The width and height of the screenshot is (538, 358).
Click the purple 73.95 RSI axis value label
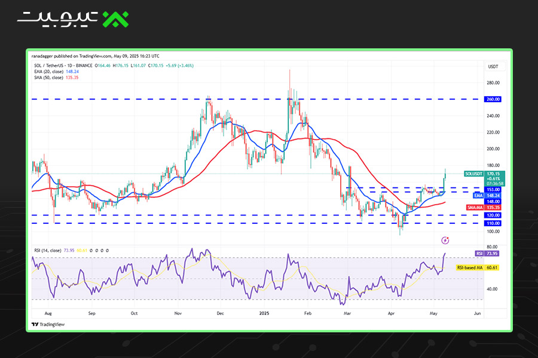[x=492, y=254]
